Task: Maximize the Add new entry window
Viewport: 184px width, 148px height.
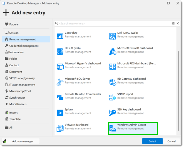Action: (x=168, y=3)
